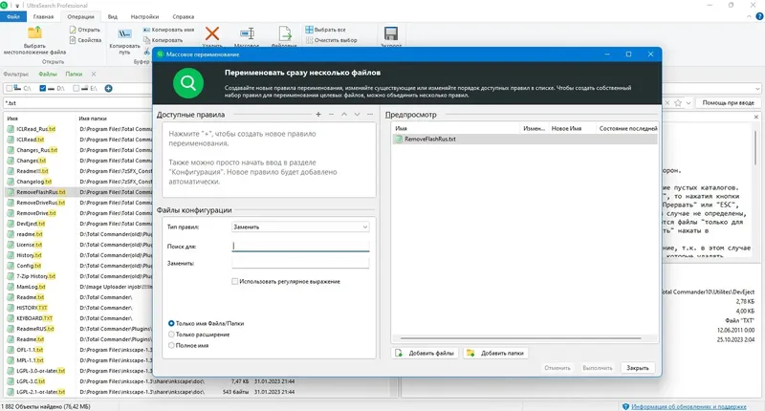Open the 'Тип правил' dropdown showing Заменить
765x411 pixels.
(300, 227)
